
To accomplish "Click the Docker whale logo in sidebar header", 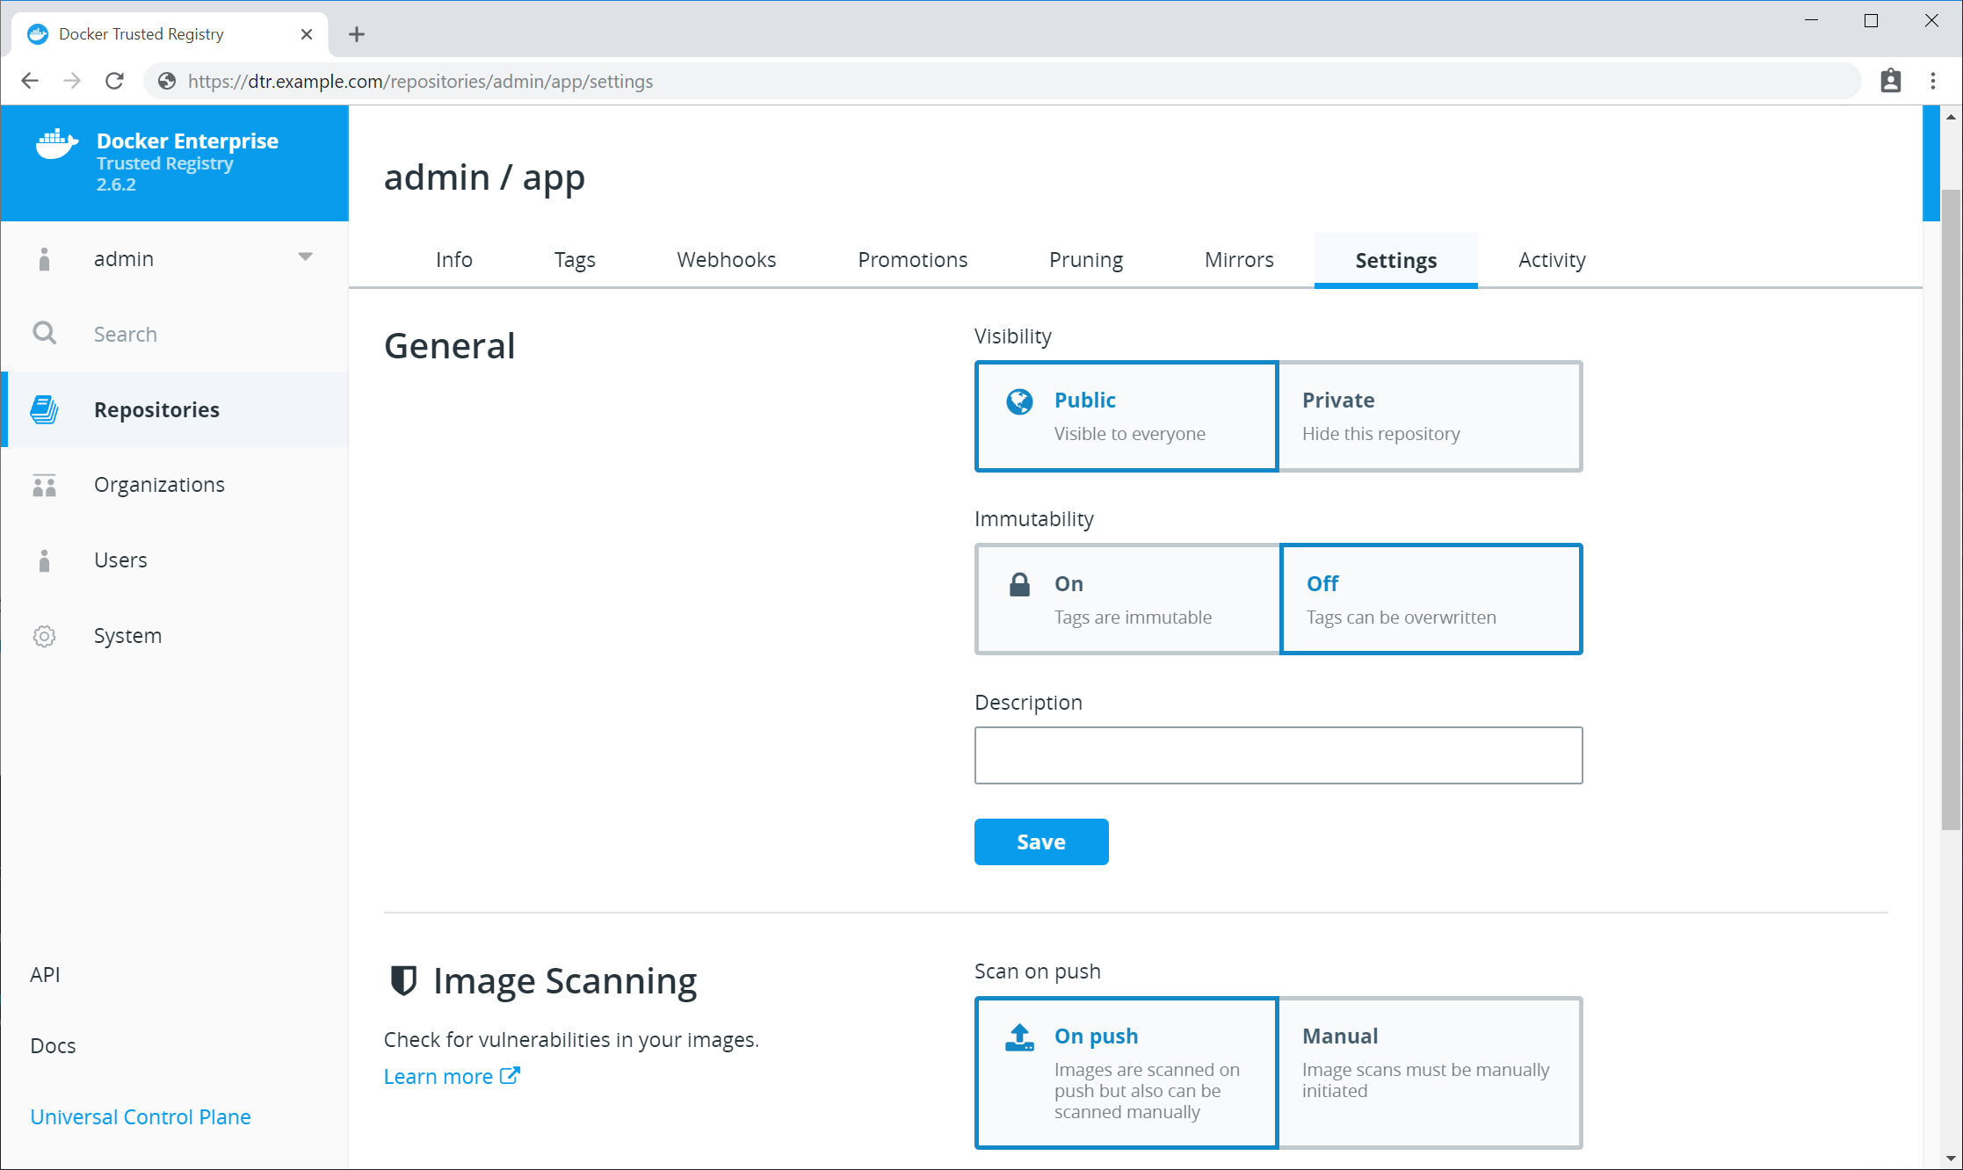I will coord(56,144).
